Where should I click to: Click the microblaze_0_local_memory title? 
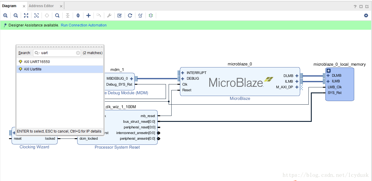340,64
